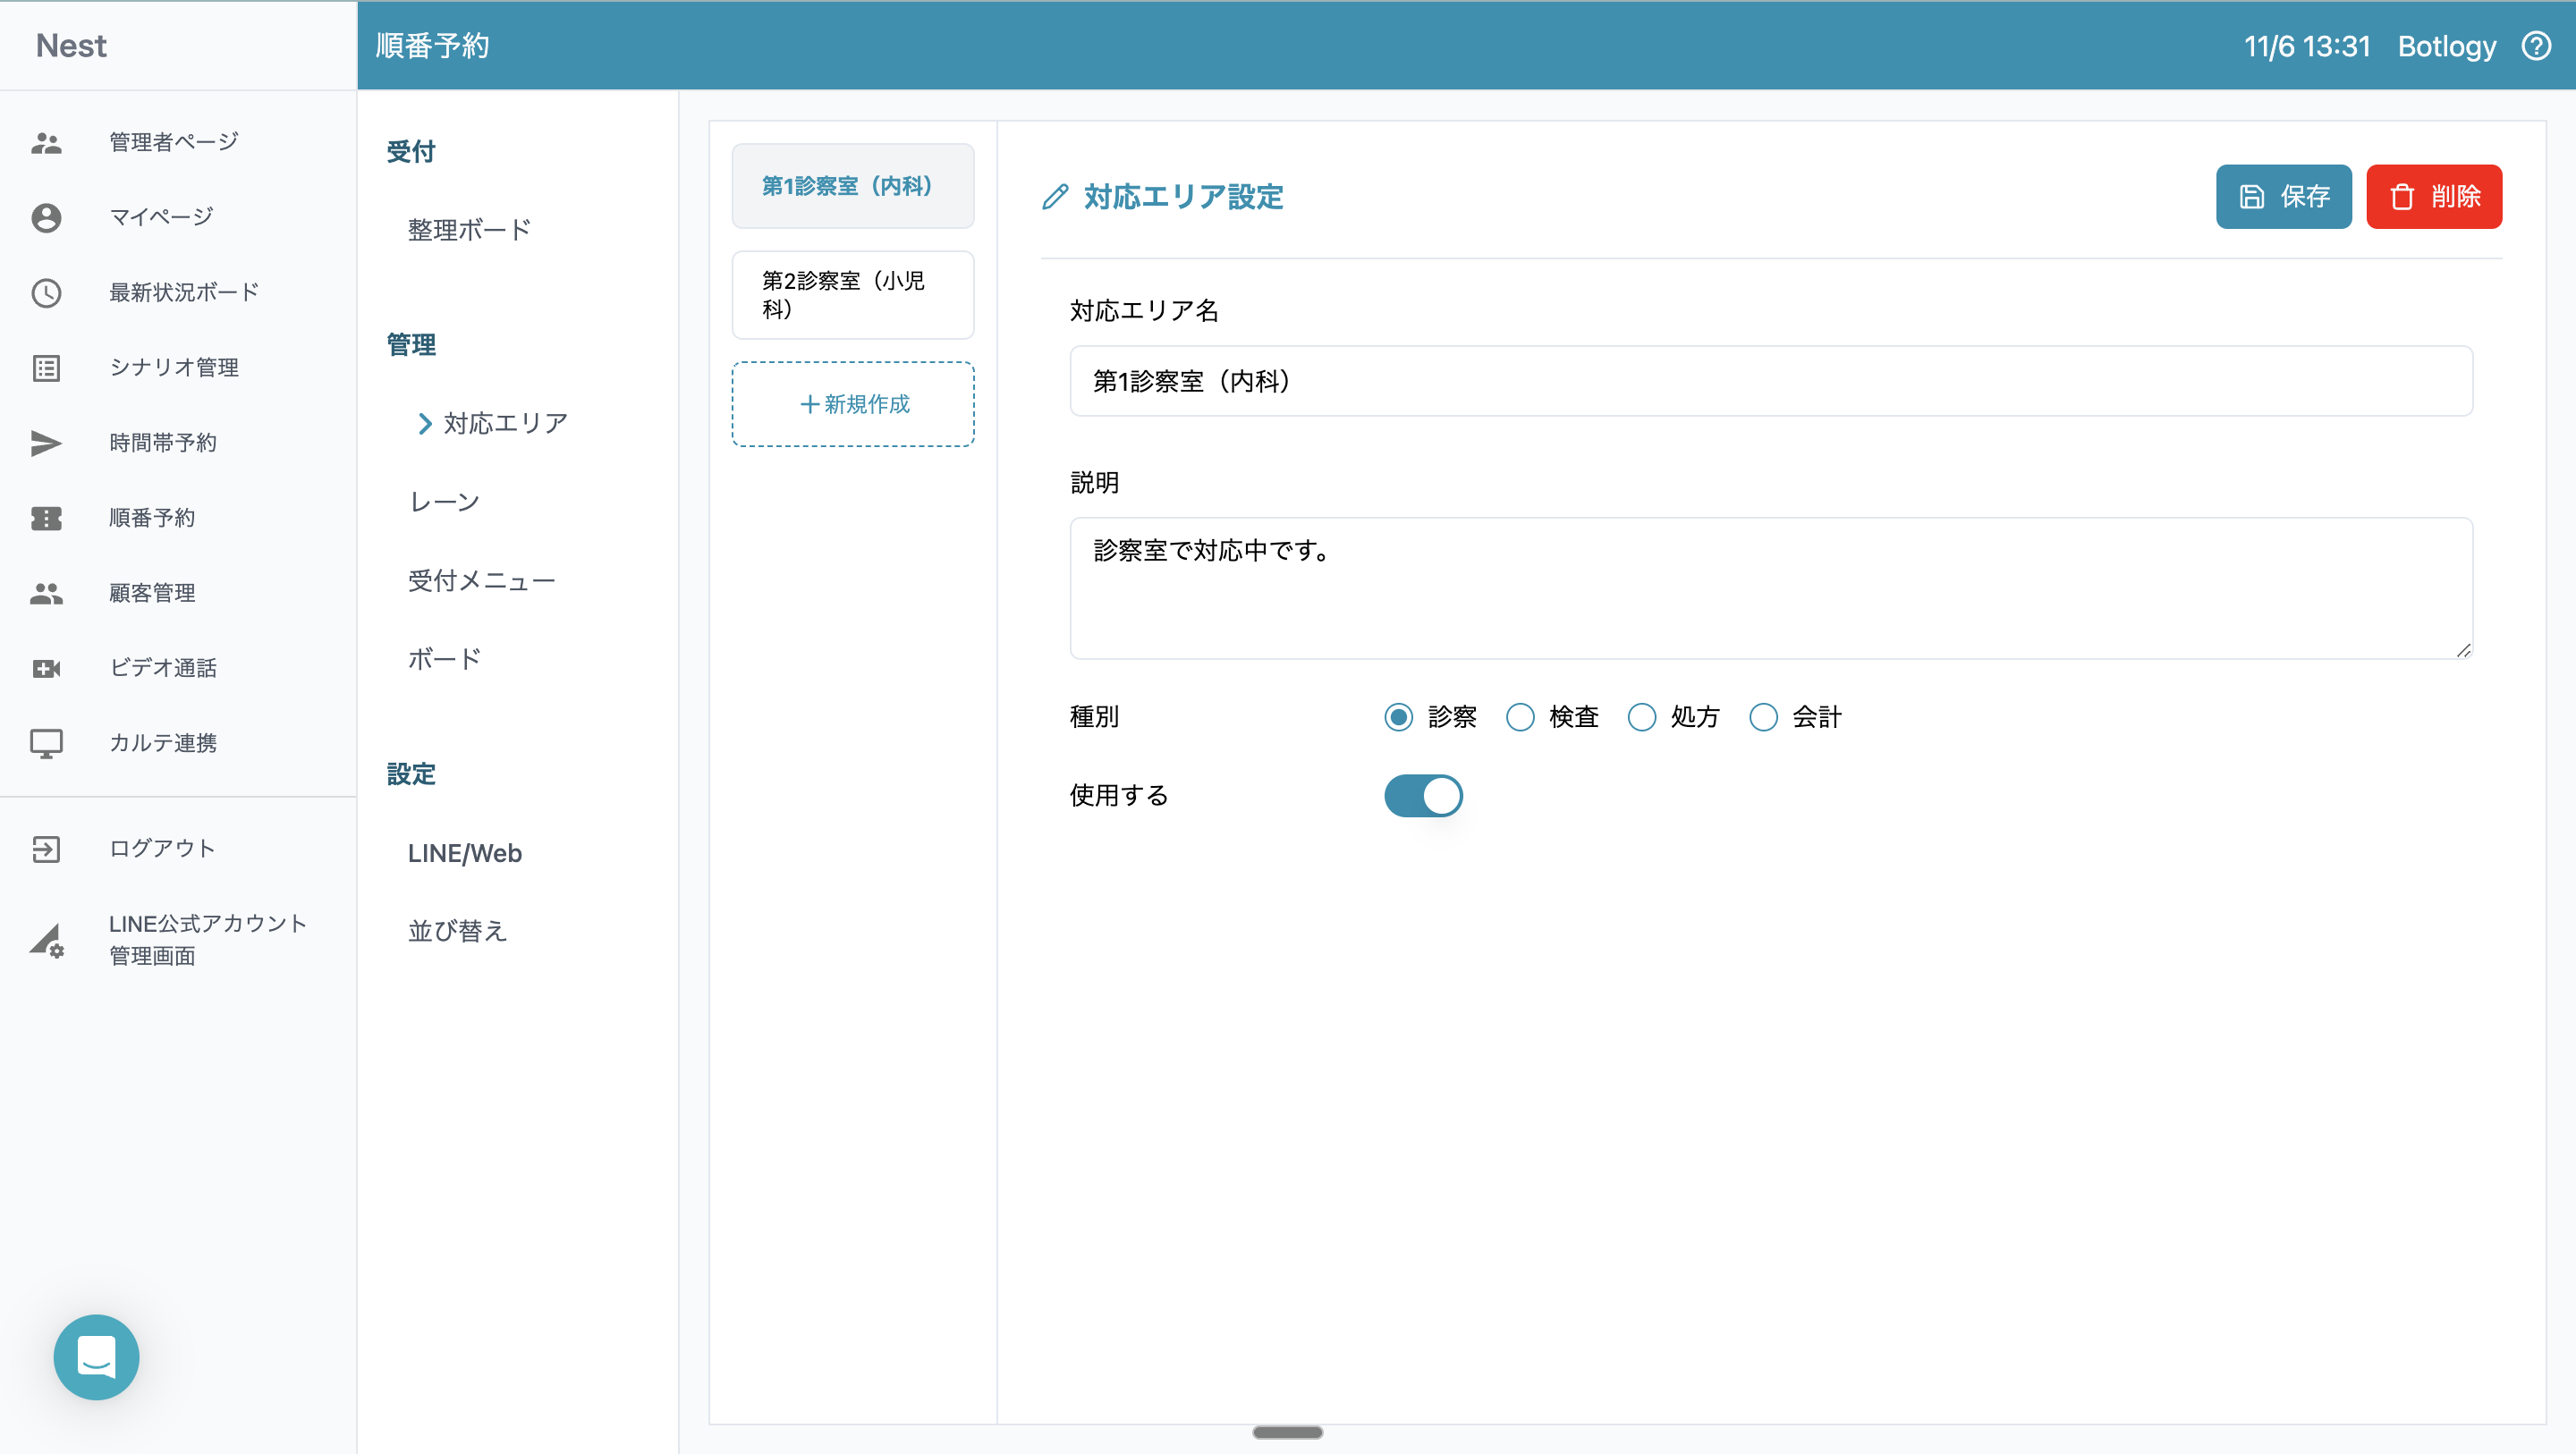2576x1454 pixels.
Task: Click the 保存 save button
Action: 2283,197
